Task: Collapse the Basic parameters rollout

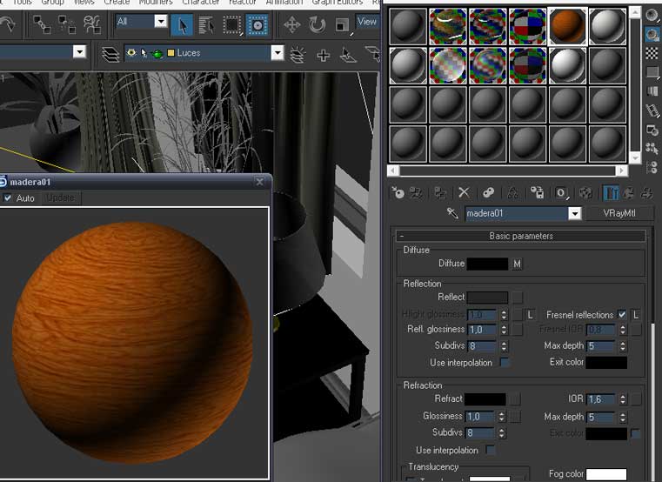Action: coord(521,236)
